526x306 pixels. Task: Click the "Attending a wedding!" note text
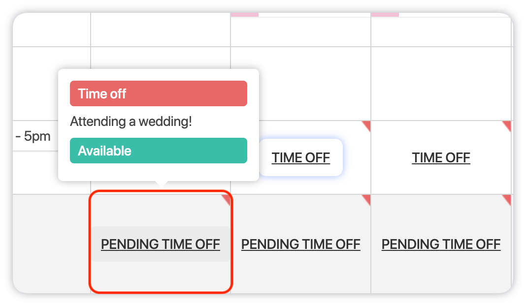[x=131, y=122]
